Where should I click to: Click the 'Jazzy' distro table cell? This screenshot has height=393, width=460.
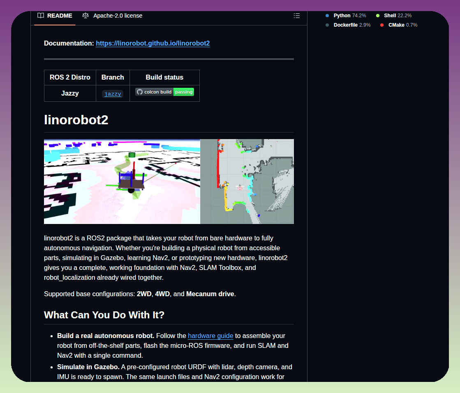pos(70,94)
